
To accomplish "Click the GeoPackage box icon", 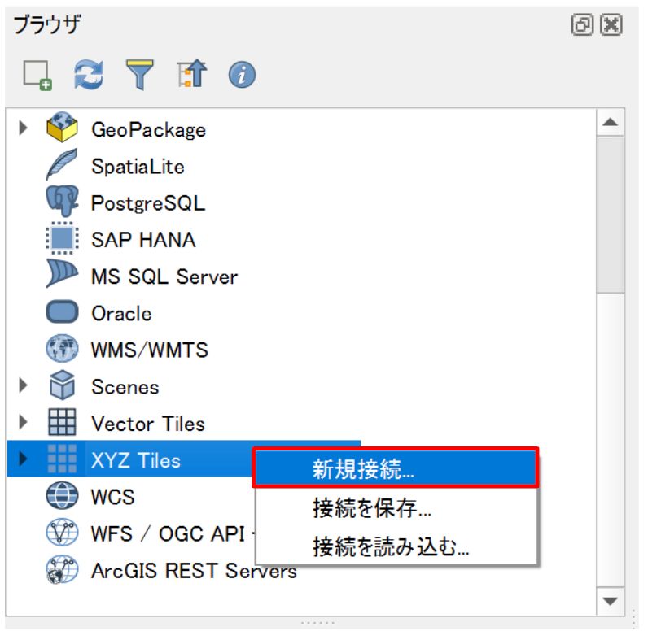I will click(x=62, y=128).
